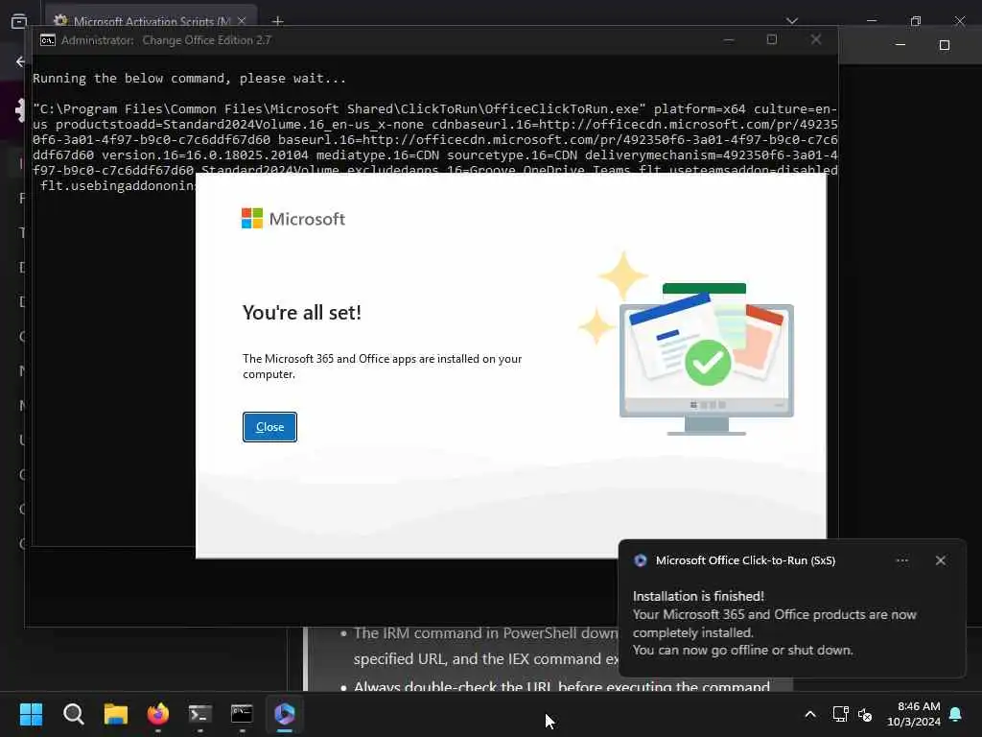982x737 pixels.
Task: Dismiss the Click-to-Run notification toast
Action: pos(941,560)
